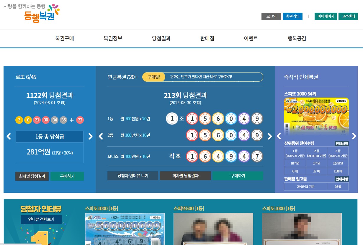Click the left arrow on the 로또 6/45 panel
This screenshot has width=363, height=245.
click(x=9, y=136)
